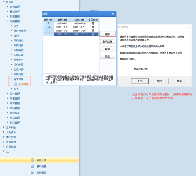The image size is (196, 176).
Task: Choose 否(N) in the prompt
Action: point(160,81)
